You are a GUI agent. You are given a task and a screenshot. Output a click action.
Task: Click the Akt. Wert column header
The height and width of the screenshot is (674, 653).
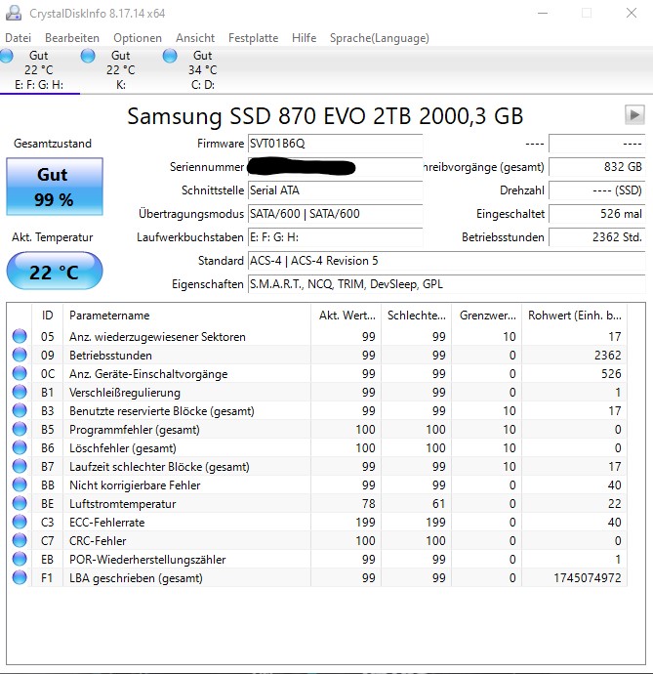pos(347,316)
